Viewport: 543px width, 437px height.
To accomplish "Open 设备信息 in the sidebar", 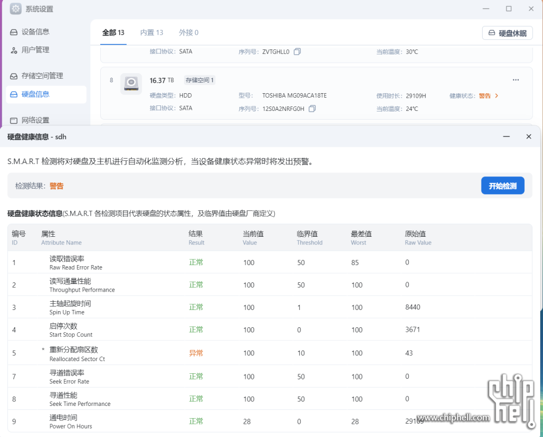I will click(35, 32).
